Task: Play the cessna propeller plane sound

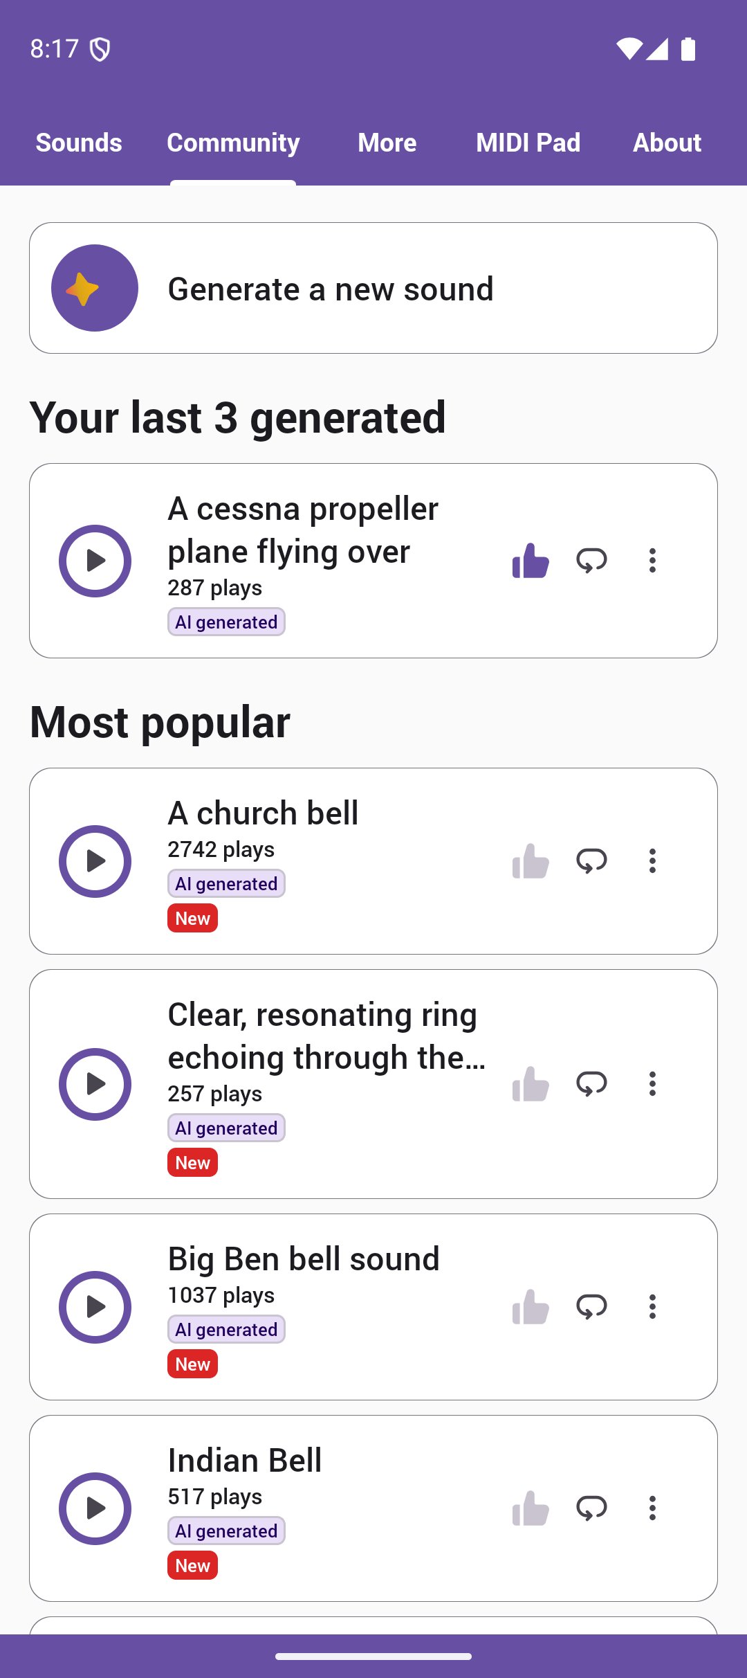Action: point(95,561)
